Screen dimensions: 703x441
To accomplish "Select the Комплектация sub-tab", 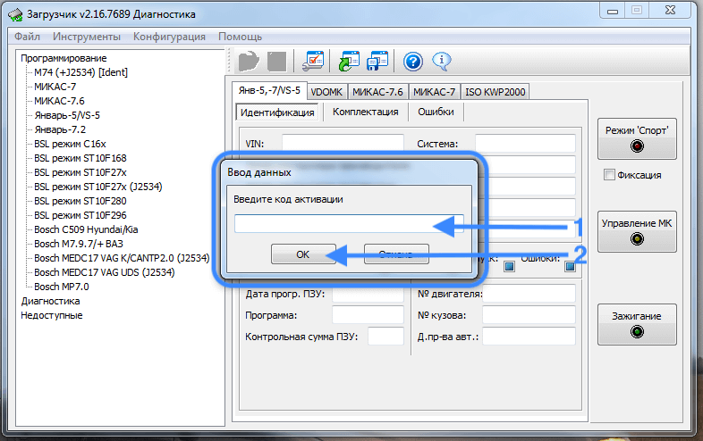I will (366, 112).
